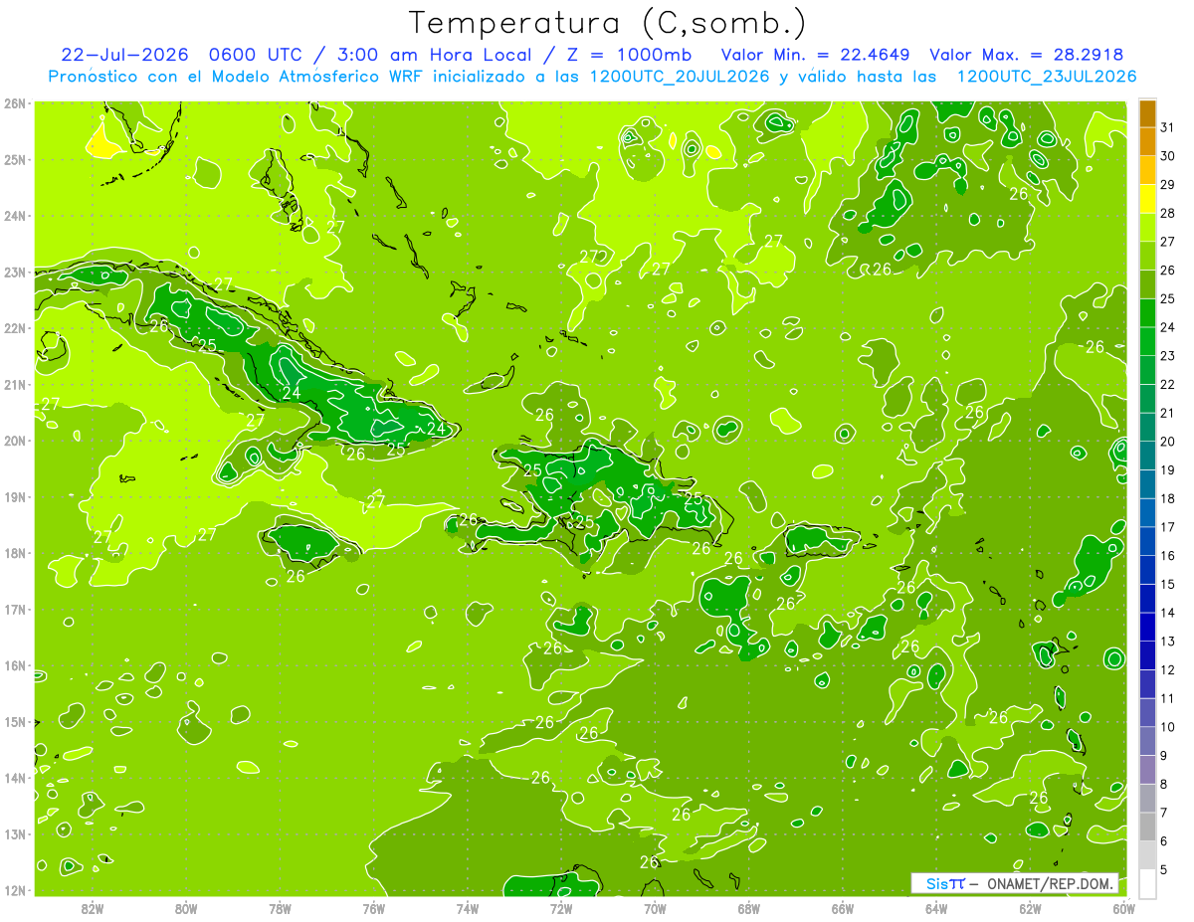
Task: Click the 62W longitude axis label
Action: coord(1030,908)
